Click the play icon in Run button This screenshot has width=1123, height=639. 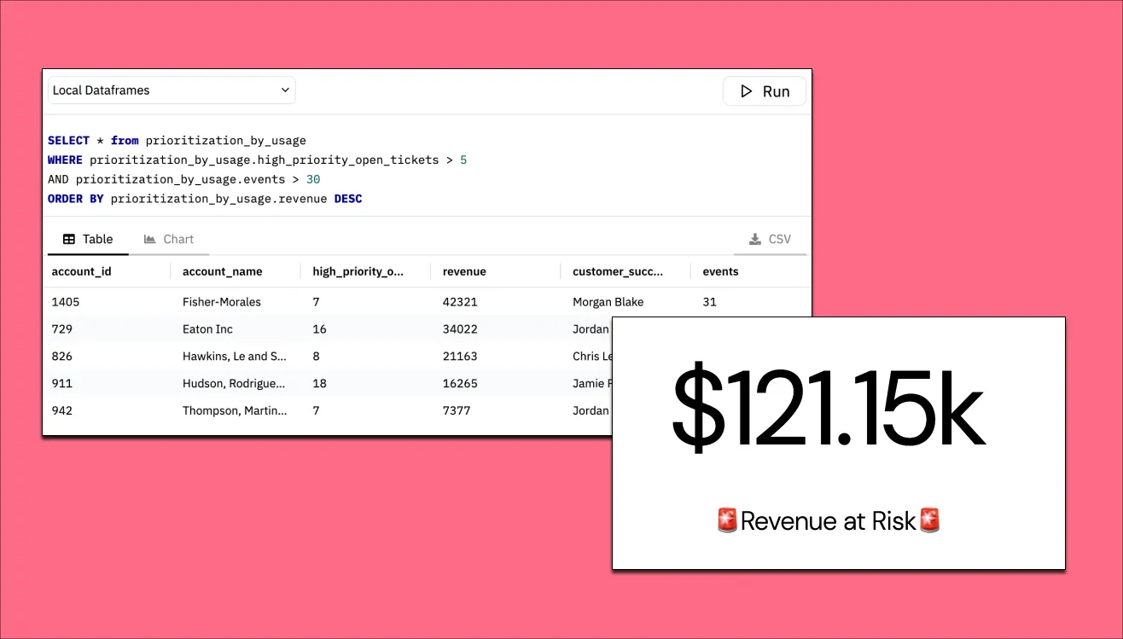click(747, 91)
